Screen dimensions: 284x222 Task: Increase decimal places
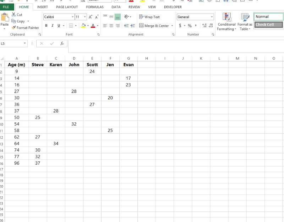coord(203,26)
